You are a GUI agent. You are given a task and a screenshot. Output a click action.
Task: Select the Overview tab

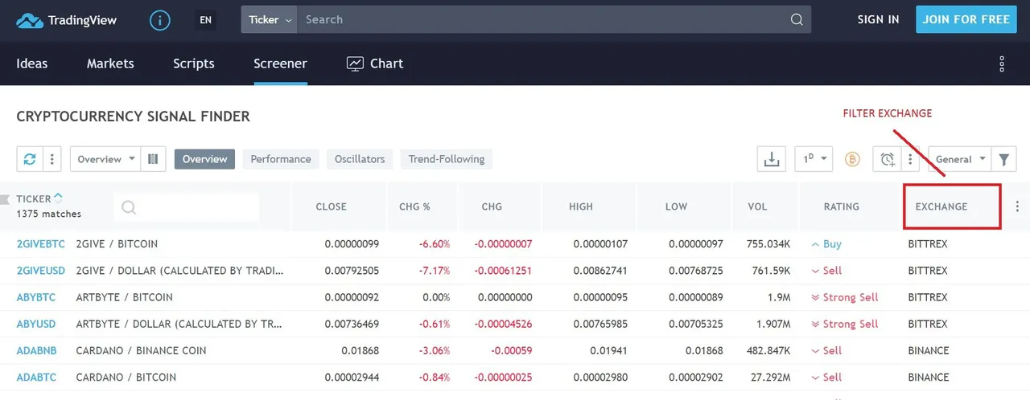[x=204, y=159]
